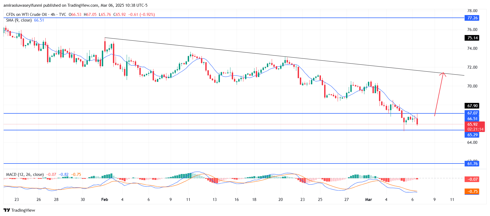Click the 67.90 black price label
Image resolution: width=490 pixels, height=216 pixels.
click(472, 106)
